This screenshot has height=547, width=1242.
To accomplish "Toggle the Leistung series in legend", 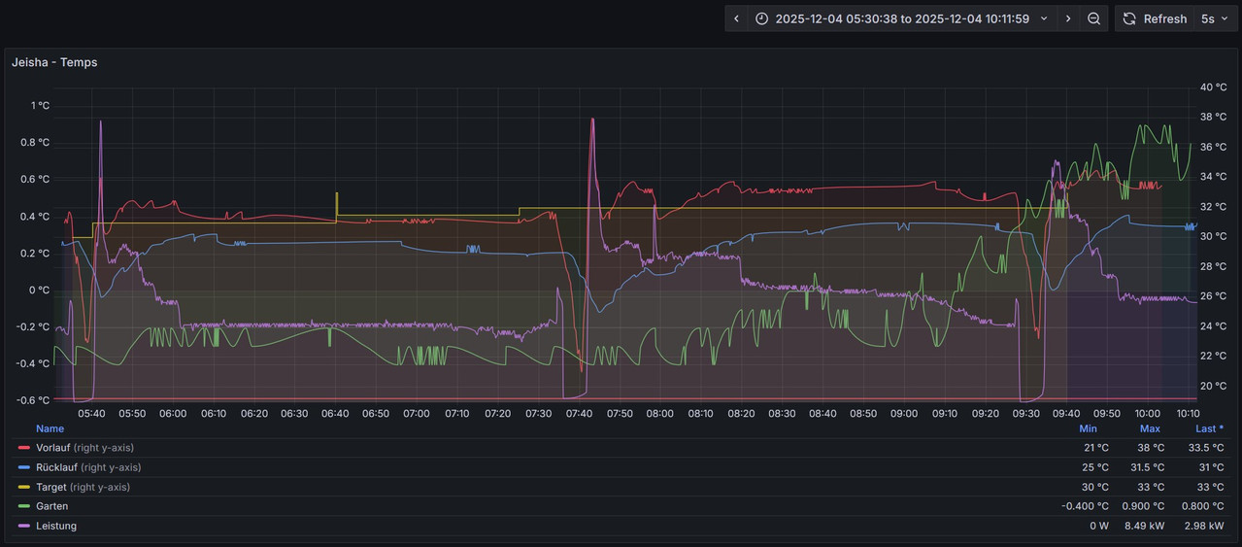I will (56, 526).
